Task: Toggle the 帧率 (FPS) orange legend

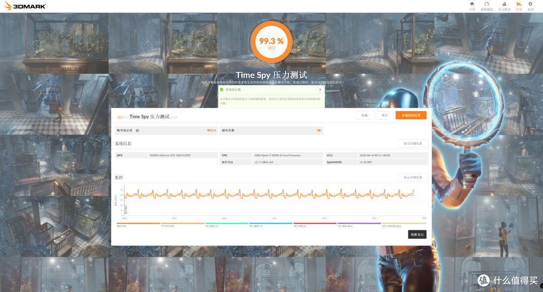Action: pos(138,225)
